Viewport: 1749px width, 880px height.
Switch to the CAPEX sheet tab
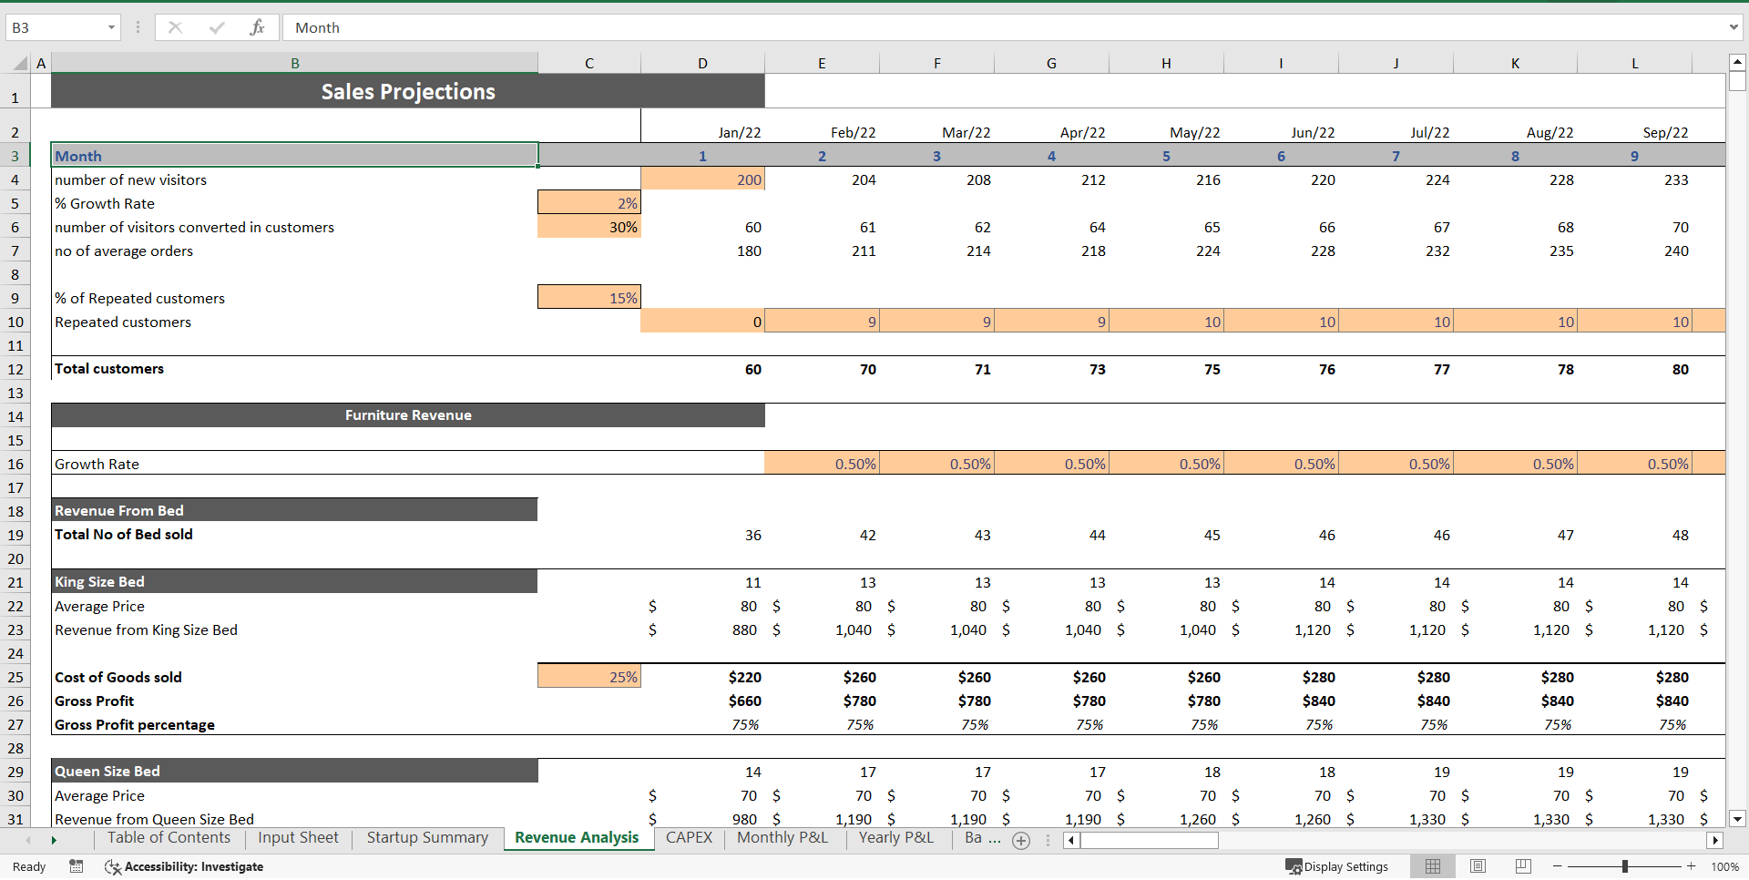[x=689, y=837]
